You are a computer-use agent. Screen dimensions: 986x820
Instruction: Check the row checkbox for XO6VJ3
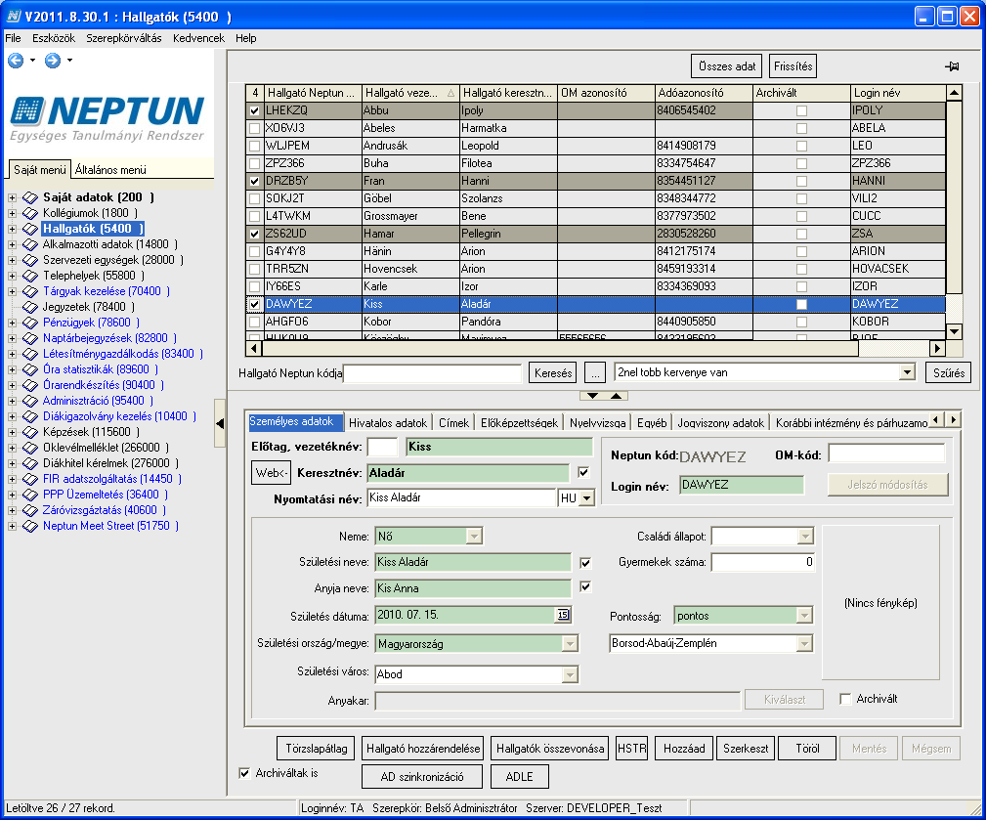click(x=254, y=128)
